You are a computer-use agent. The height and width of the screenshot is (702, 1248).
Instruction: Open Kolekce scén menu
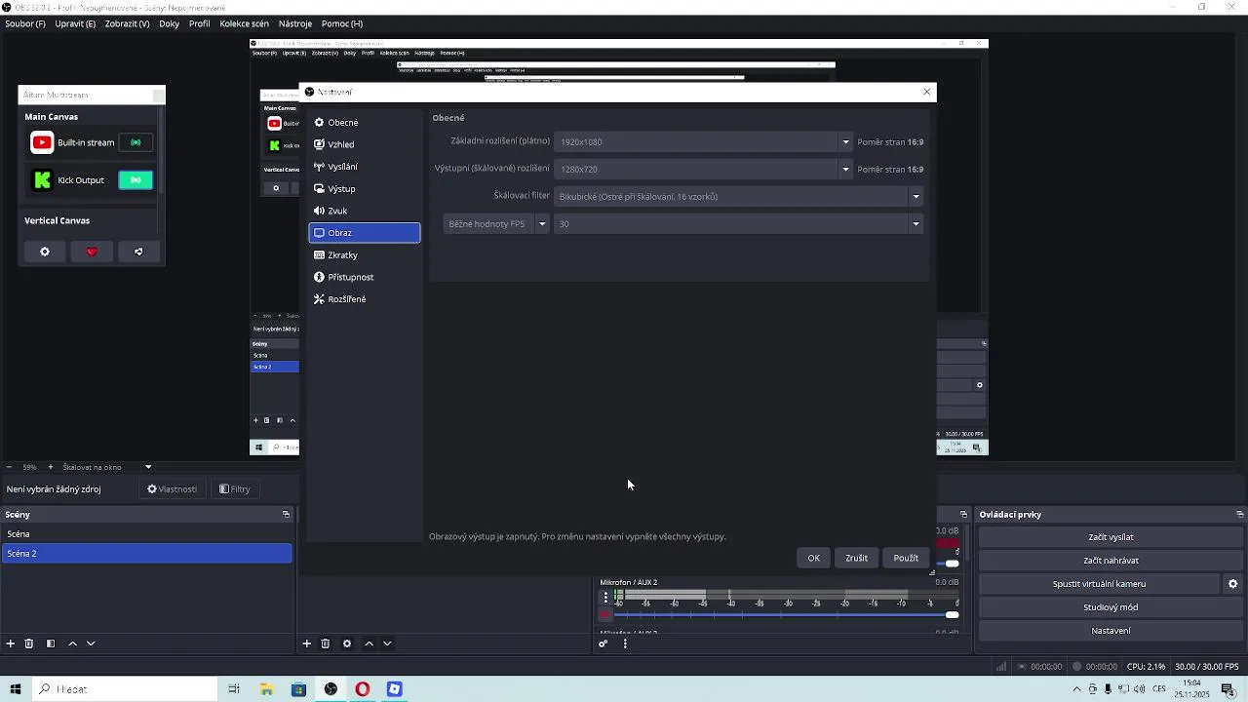[x=245, y=23]
